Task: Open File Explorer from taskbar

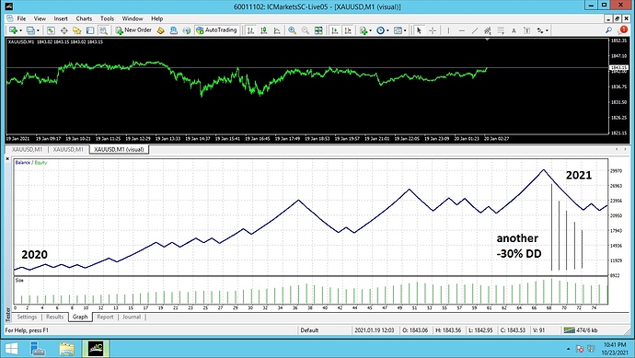Action: pyautogui.click(x=67, y=349)
